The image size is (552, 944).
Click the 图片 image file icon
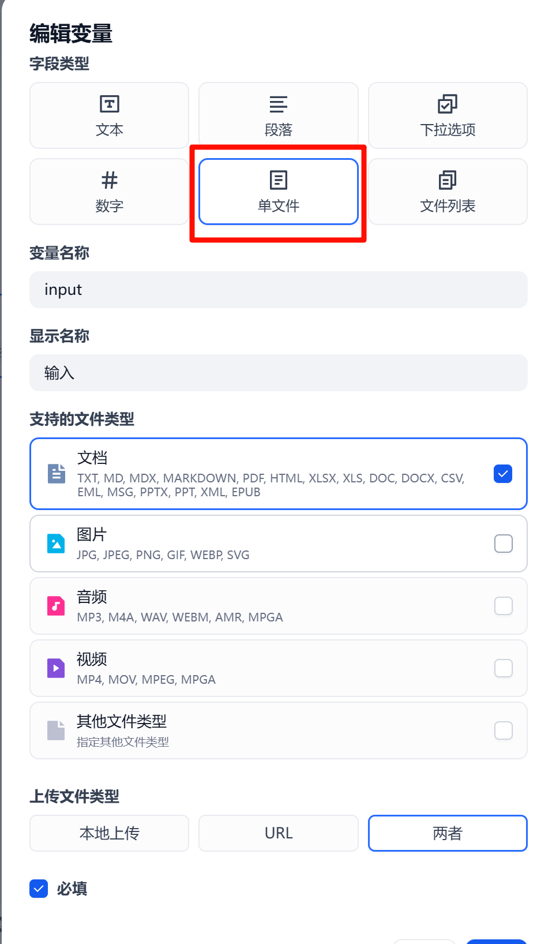56,544
